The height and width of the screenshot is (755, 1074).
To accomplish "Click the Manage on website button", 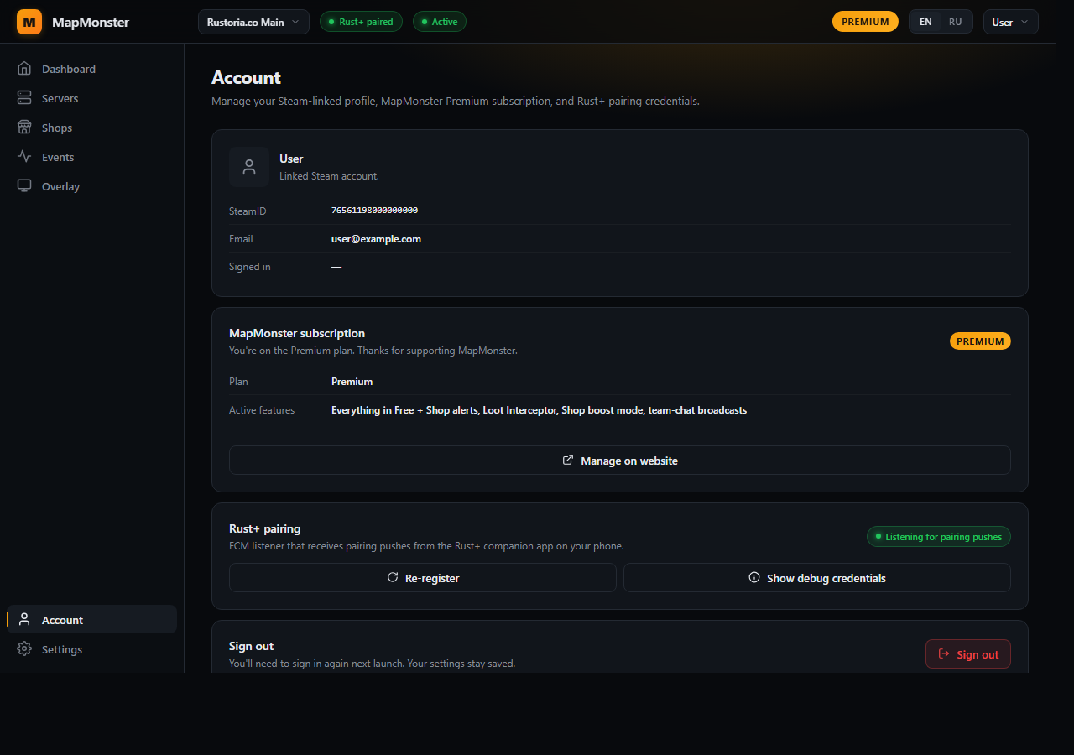I will [619, 460].
